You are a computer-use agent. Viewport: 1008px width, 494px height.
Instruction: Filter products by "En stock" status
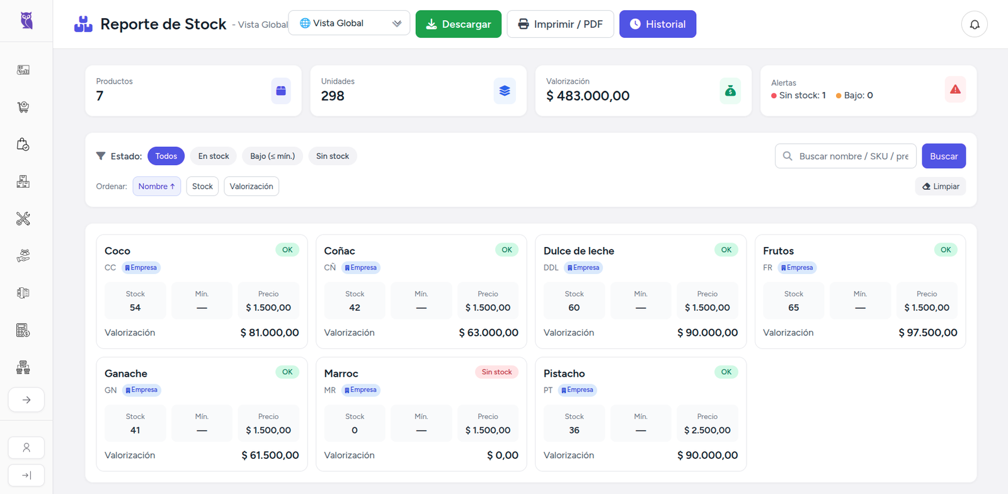[x=214, y=156]
